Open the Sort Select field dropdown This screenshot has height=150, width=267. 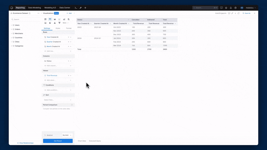(x=58, y=100)
